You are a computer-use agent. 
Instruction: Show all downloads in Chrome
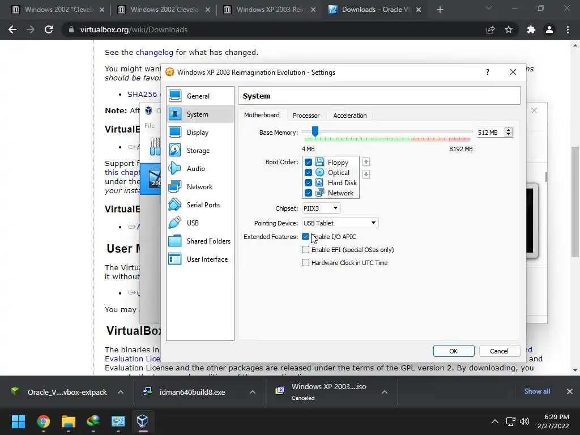(x=537, y=391)
